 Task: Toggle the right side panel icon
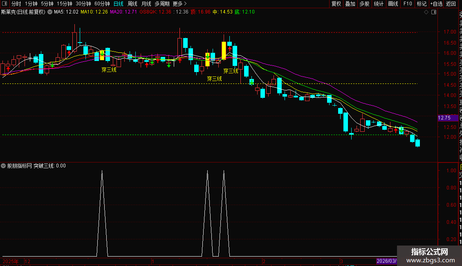pos(434,12)
